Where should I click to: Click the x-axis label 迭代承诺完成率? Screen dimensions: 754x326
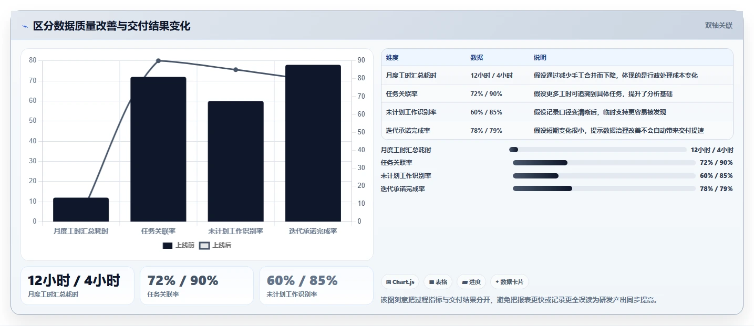point(313,232)
